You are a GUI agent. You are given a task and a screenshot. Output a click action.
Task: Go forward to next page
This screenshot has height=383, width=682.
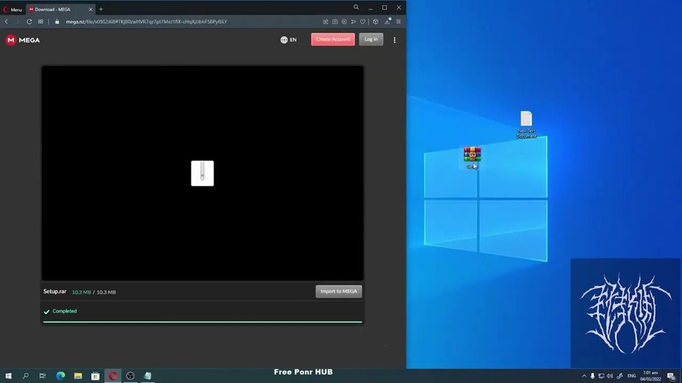tap(18, 22)
